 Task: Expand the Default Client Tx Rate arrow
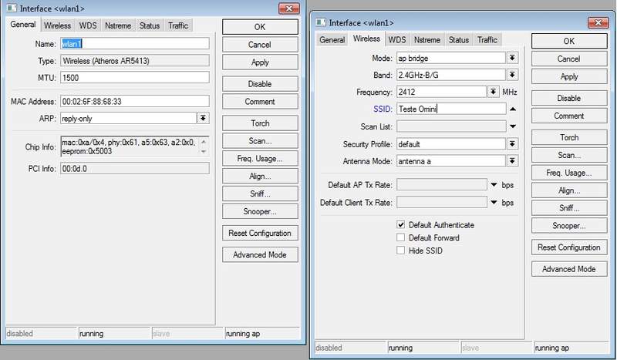[494, 202]
